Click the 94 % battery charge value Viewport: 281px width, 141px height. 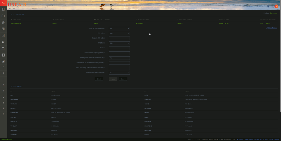[96, 23]
